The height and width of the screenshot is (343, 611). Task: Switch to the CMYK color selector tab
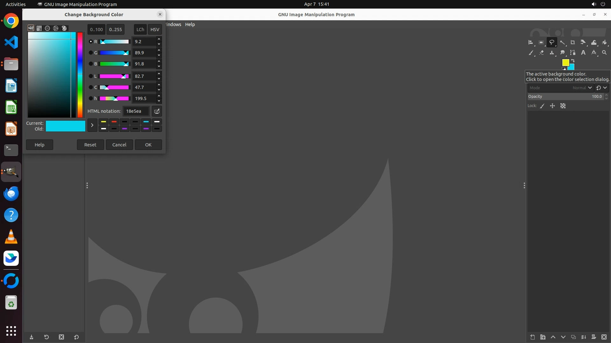[x=39, y=28]
